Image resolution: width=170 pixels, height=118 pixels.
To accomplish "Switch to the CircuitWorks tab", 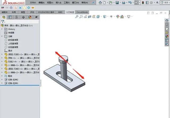I will (x=82, y=12).
